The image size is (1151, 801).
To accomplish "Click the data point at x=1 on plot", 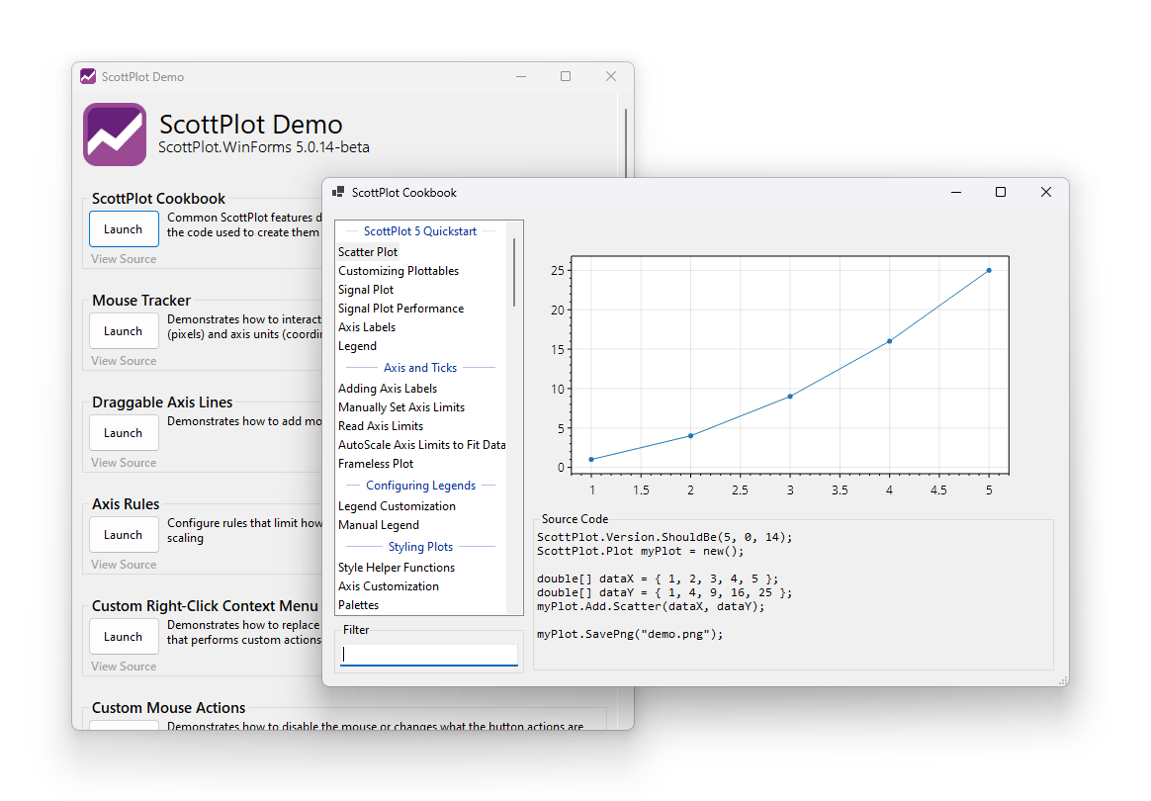I will [x=591, y=460].
